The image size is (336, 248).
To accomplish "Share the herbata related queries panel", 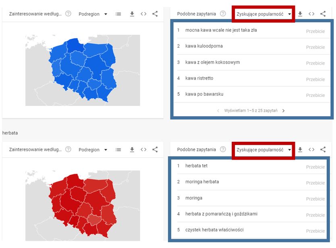I will (x=323, y=149).
